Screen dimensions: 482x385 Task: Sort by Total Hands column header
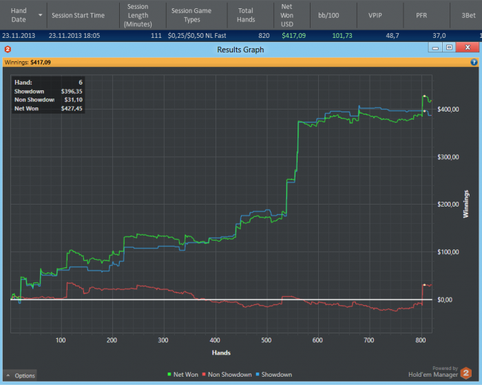point(246,15)
